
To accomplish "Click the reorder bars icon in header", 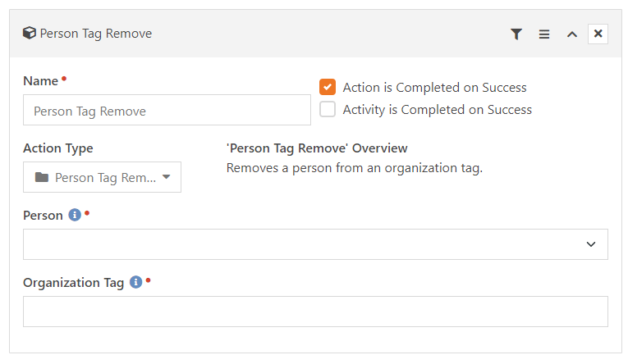I will [543, 34].
